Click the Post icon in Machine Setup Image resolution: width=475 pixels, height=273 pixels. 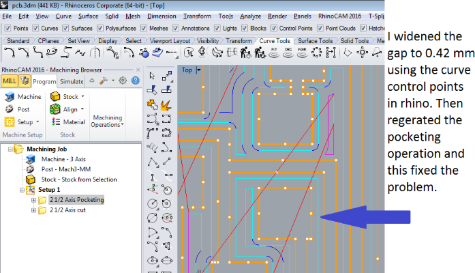tap(10, 109)
